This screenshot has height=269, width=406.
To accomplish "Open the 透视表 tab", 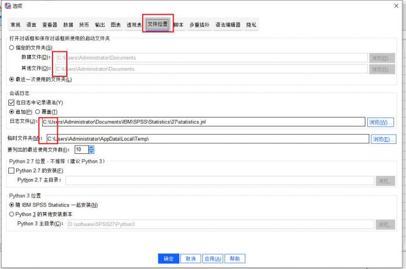I will (x=134, y=25).
